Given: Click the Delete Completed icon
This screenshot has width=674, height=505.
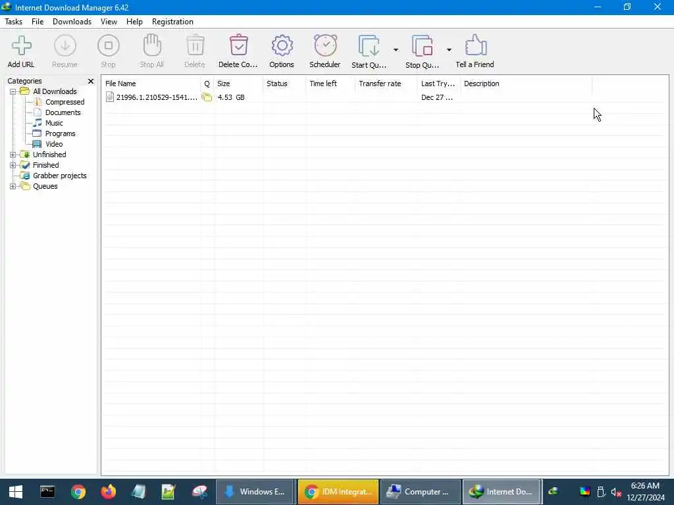Looking at the screenshot, I should 238,45.
